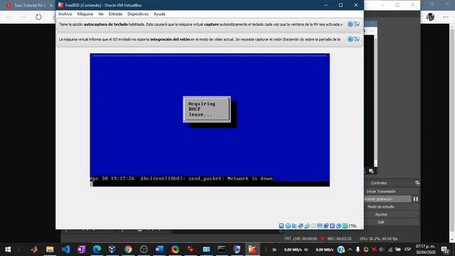The width and height of the screenshot is (455, 256).
Task: Open Firefox from the taskbar
Action: [x=175, y=250]
